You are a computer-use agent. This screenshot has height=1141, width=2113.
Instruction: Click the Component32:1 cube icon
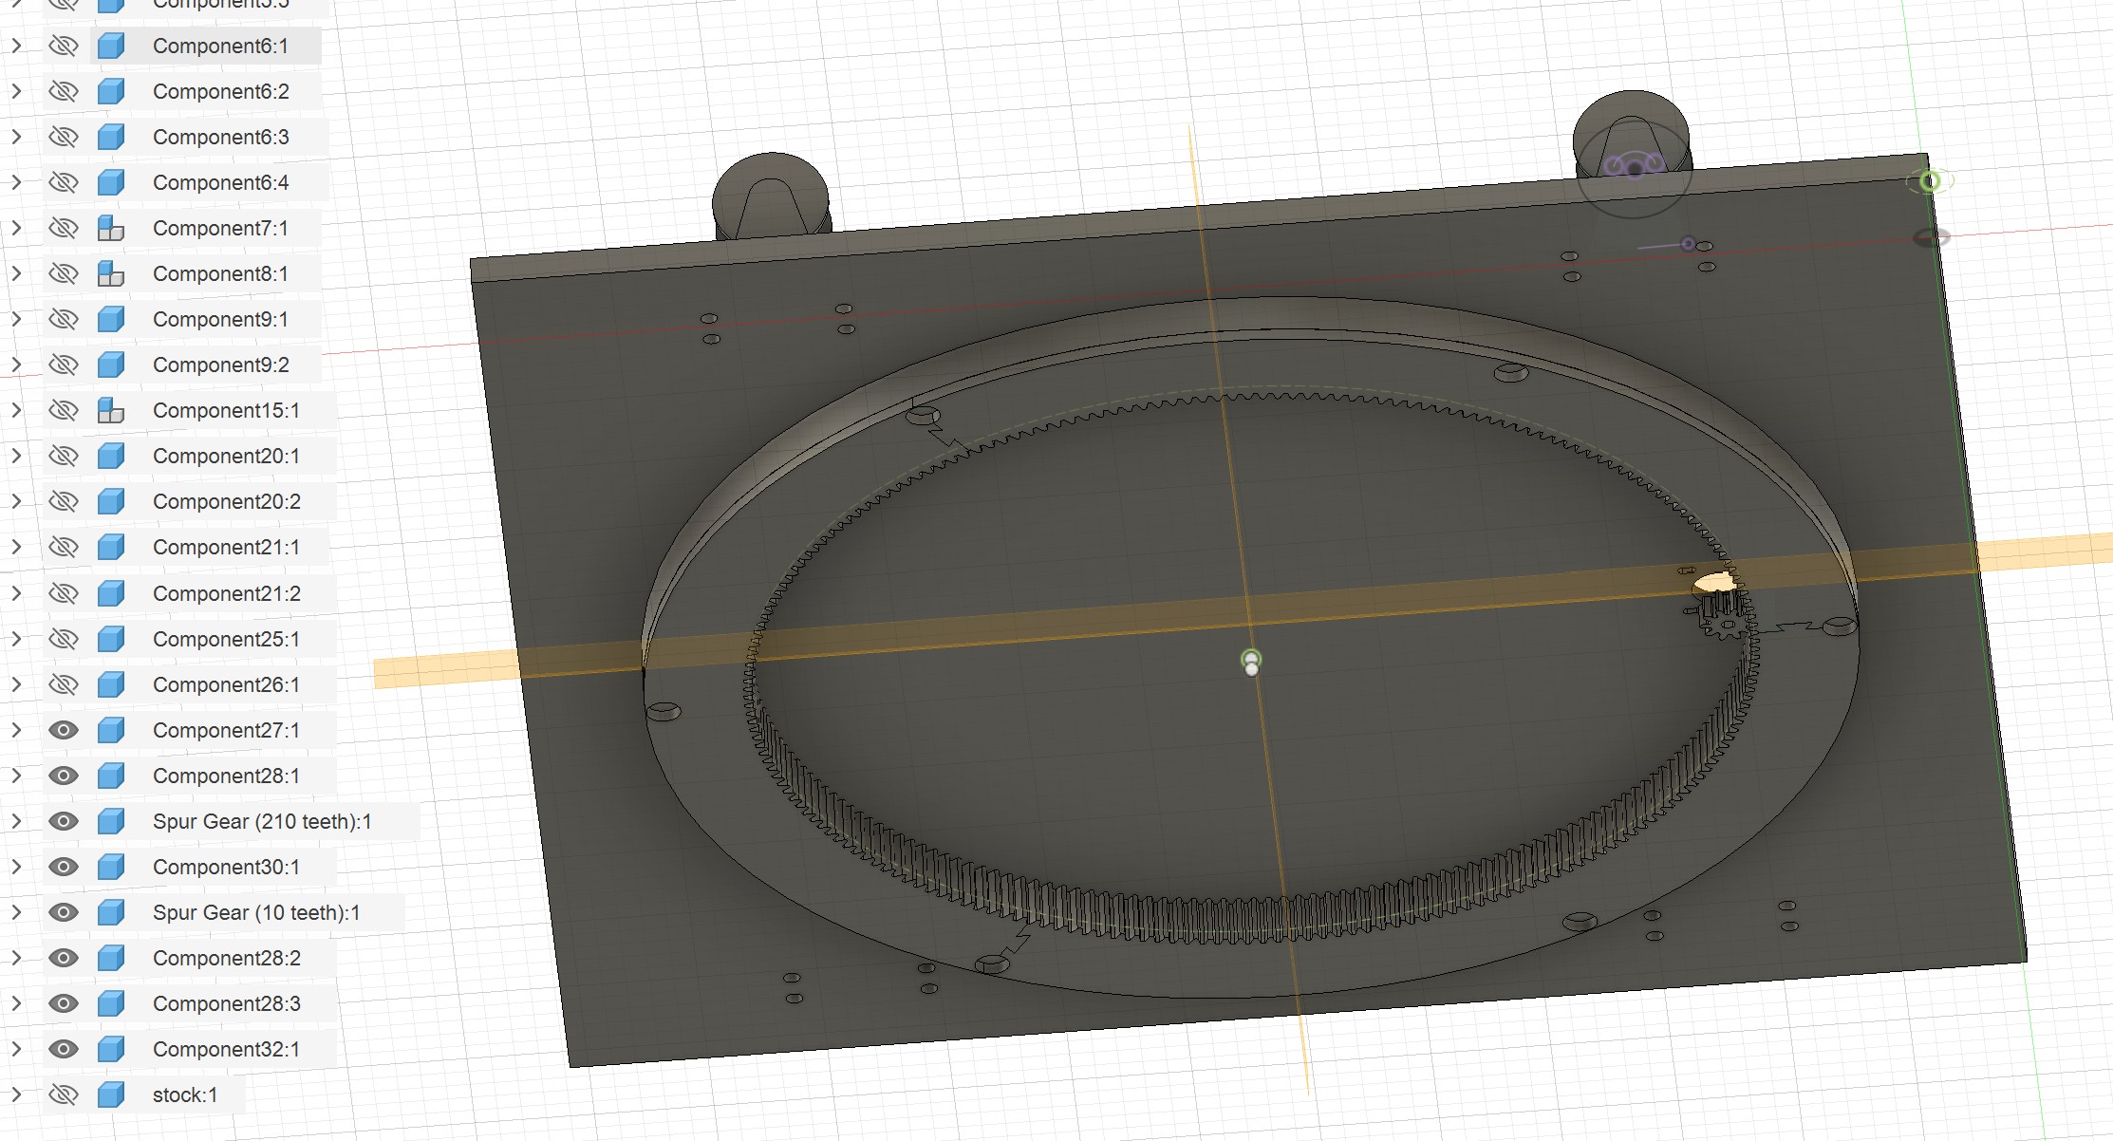click(x=111, y=1049)
